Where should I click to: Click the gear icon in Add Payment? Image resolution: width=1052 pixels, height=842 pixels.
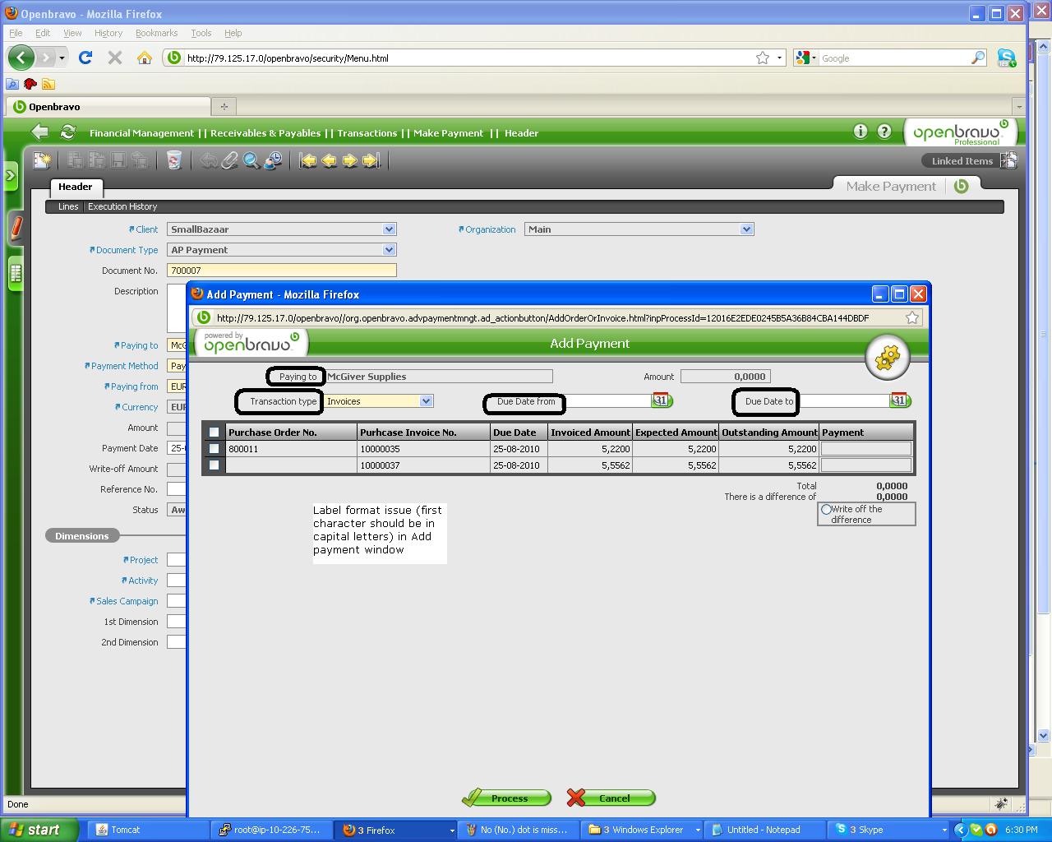pos(888,357)
